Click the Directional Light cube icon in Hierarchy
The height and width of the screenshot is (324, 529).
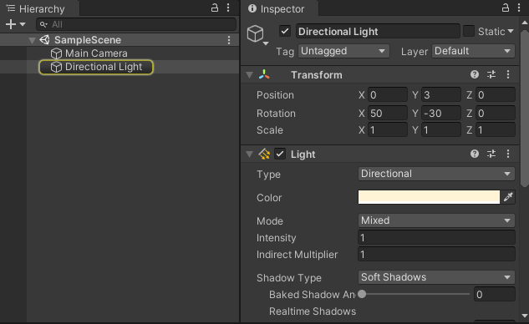56,67
